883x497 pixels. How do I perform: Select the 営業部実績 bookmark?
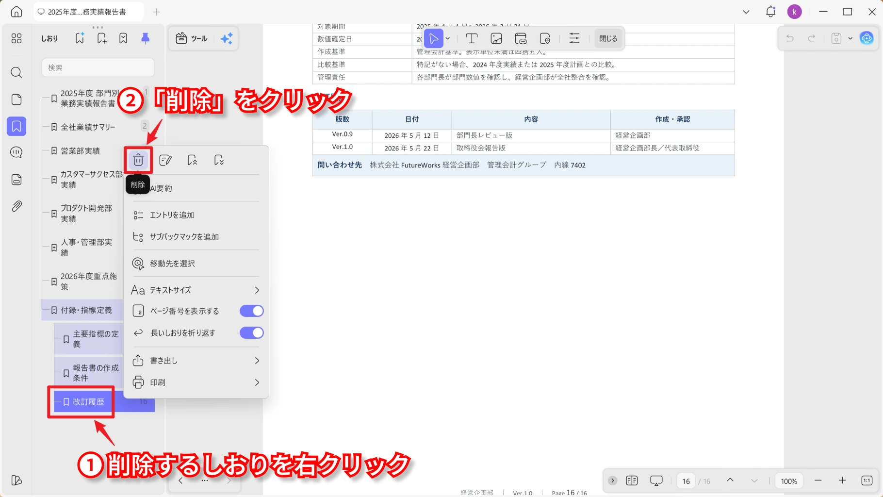click(80, 151)
